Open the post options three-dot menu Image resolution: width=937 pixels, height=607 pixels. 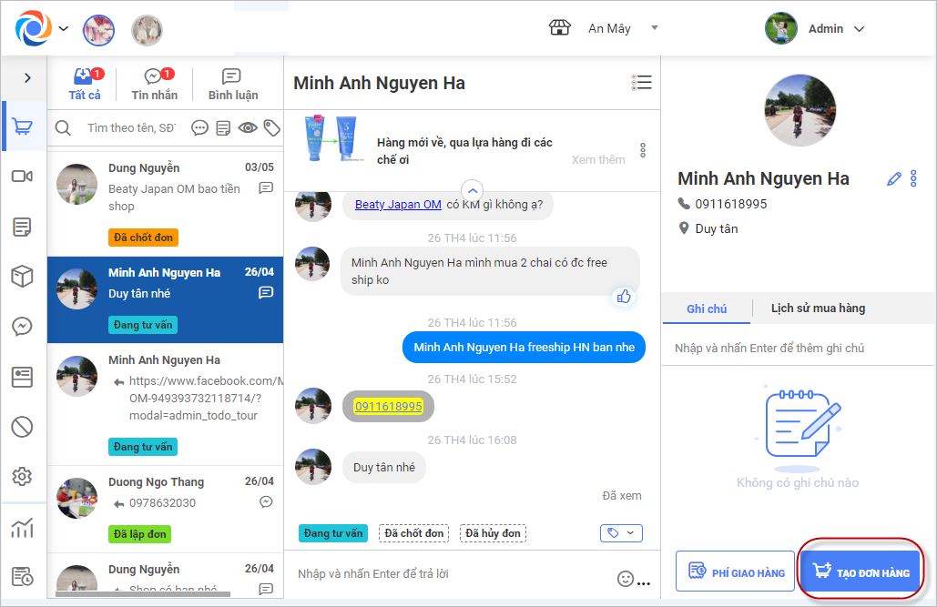[x=643, y=150]
